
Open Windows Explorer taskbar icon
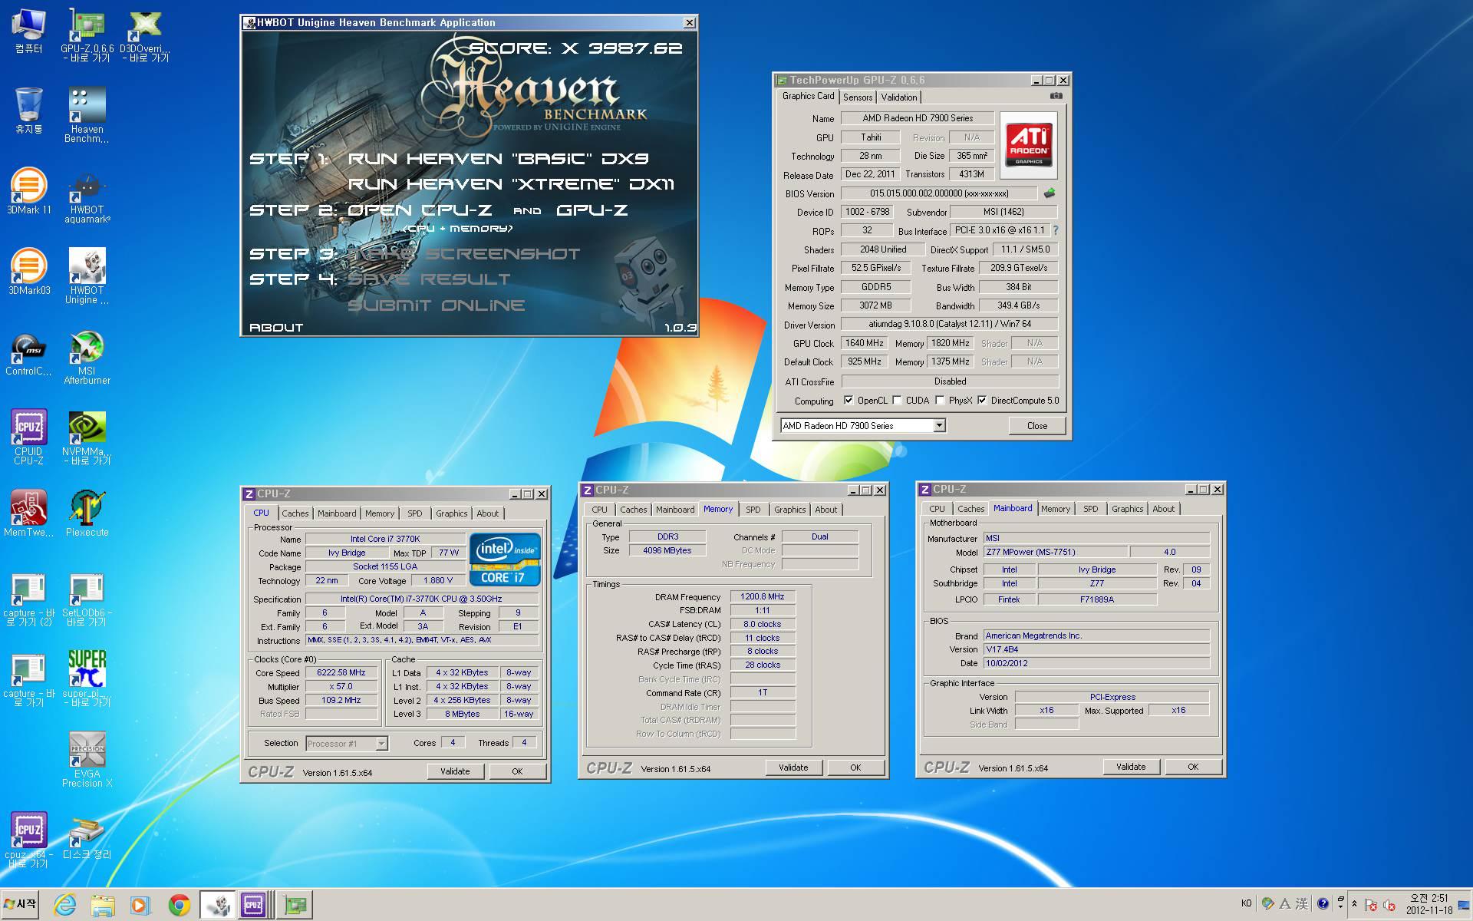[103, 905]
